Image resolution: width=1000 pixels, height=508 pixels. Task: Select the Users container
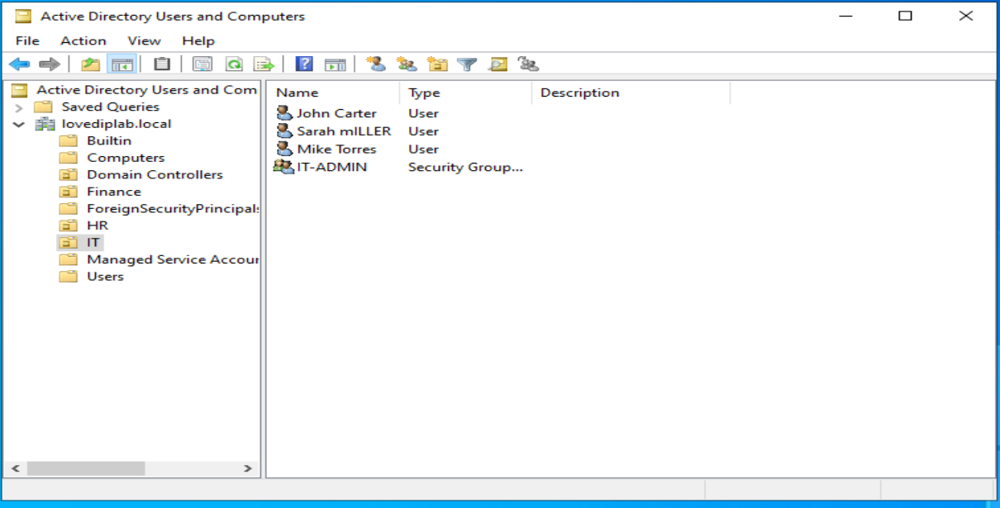(x=105, y=277)
